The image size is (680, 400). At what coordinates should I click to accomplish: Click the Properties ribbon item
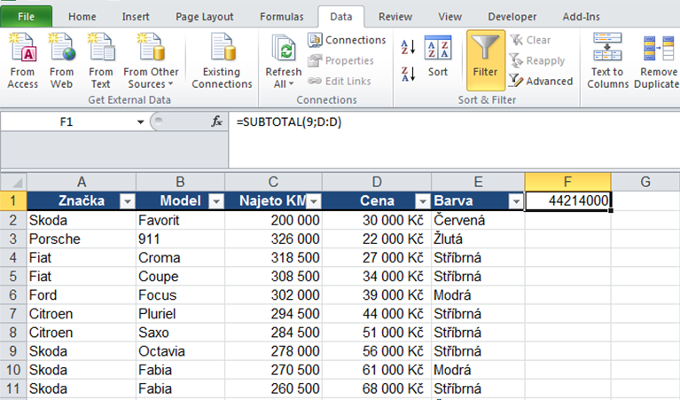click(340, 60)
